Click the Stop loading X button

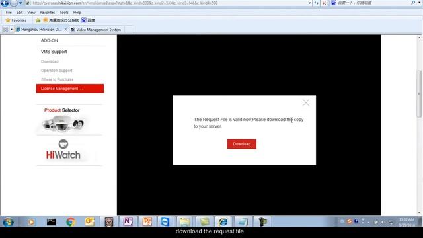pos(324,3)
